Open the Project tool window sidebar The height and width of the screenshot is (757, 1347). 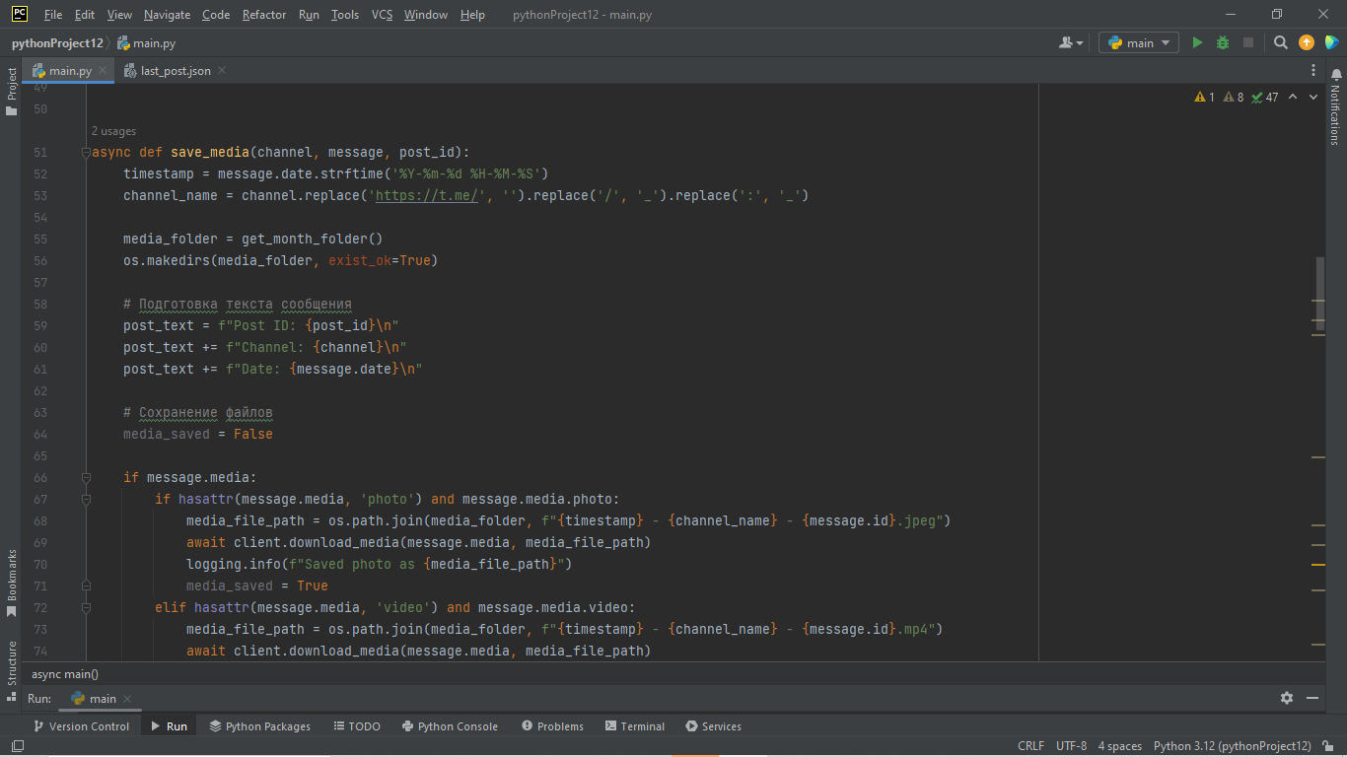click(x=12, y=91)
